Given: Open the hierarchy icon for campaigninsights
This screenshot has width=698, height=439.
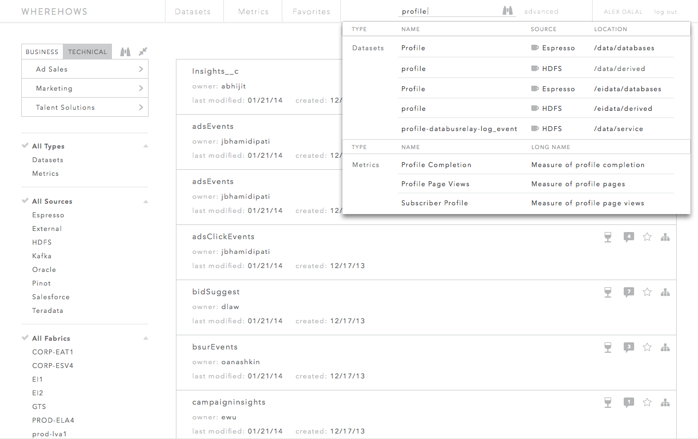Looking at the screenshot, I should (x=665, y=402).
